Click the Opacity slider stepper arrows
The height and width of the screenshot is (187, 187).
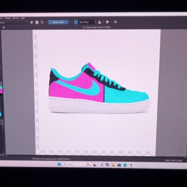pos(69,22)
